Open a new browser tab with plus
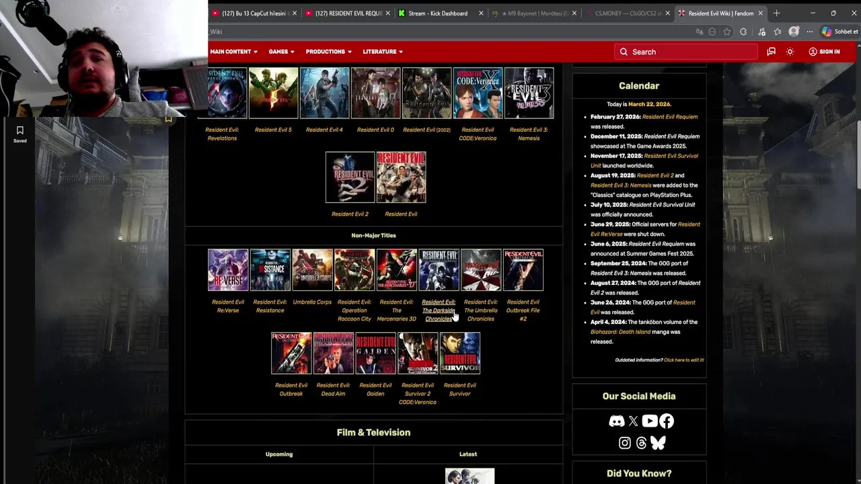The image size is (861, 484). coord(776,13)
